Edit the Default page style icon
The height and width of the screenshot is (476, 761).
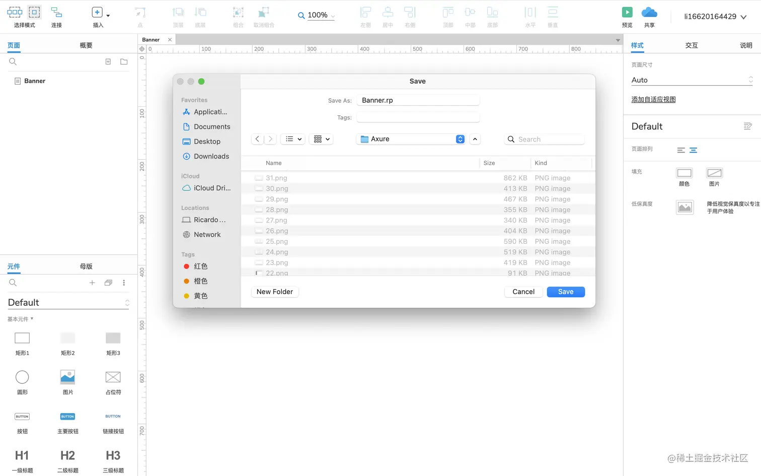point(748,126)
